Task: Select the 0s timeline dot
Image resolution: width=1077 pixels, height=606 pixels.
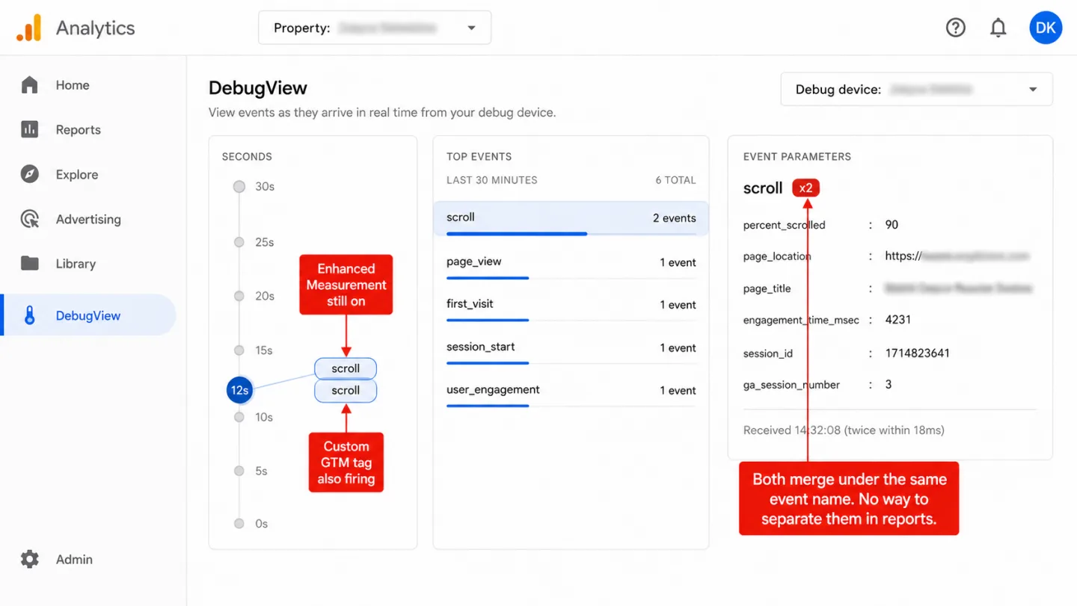Action: (239, 524)
